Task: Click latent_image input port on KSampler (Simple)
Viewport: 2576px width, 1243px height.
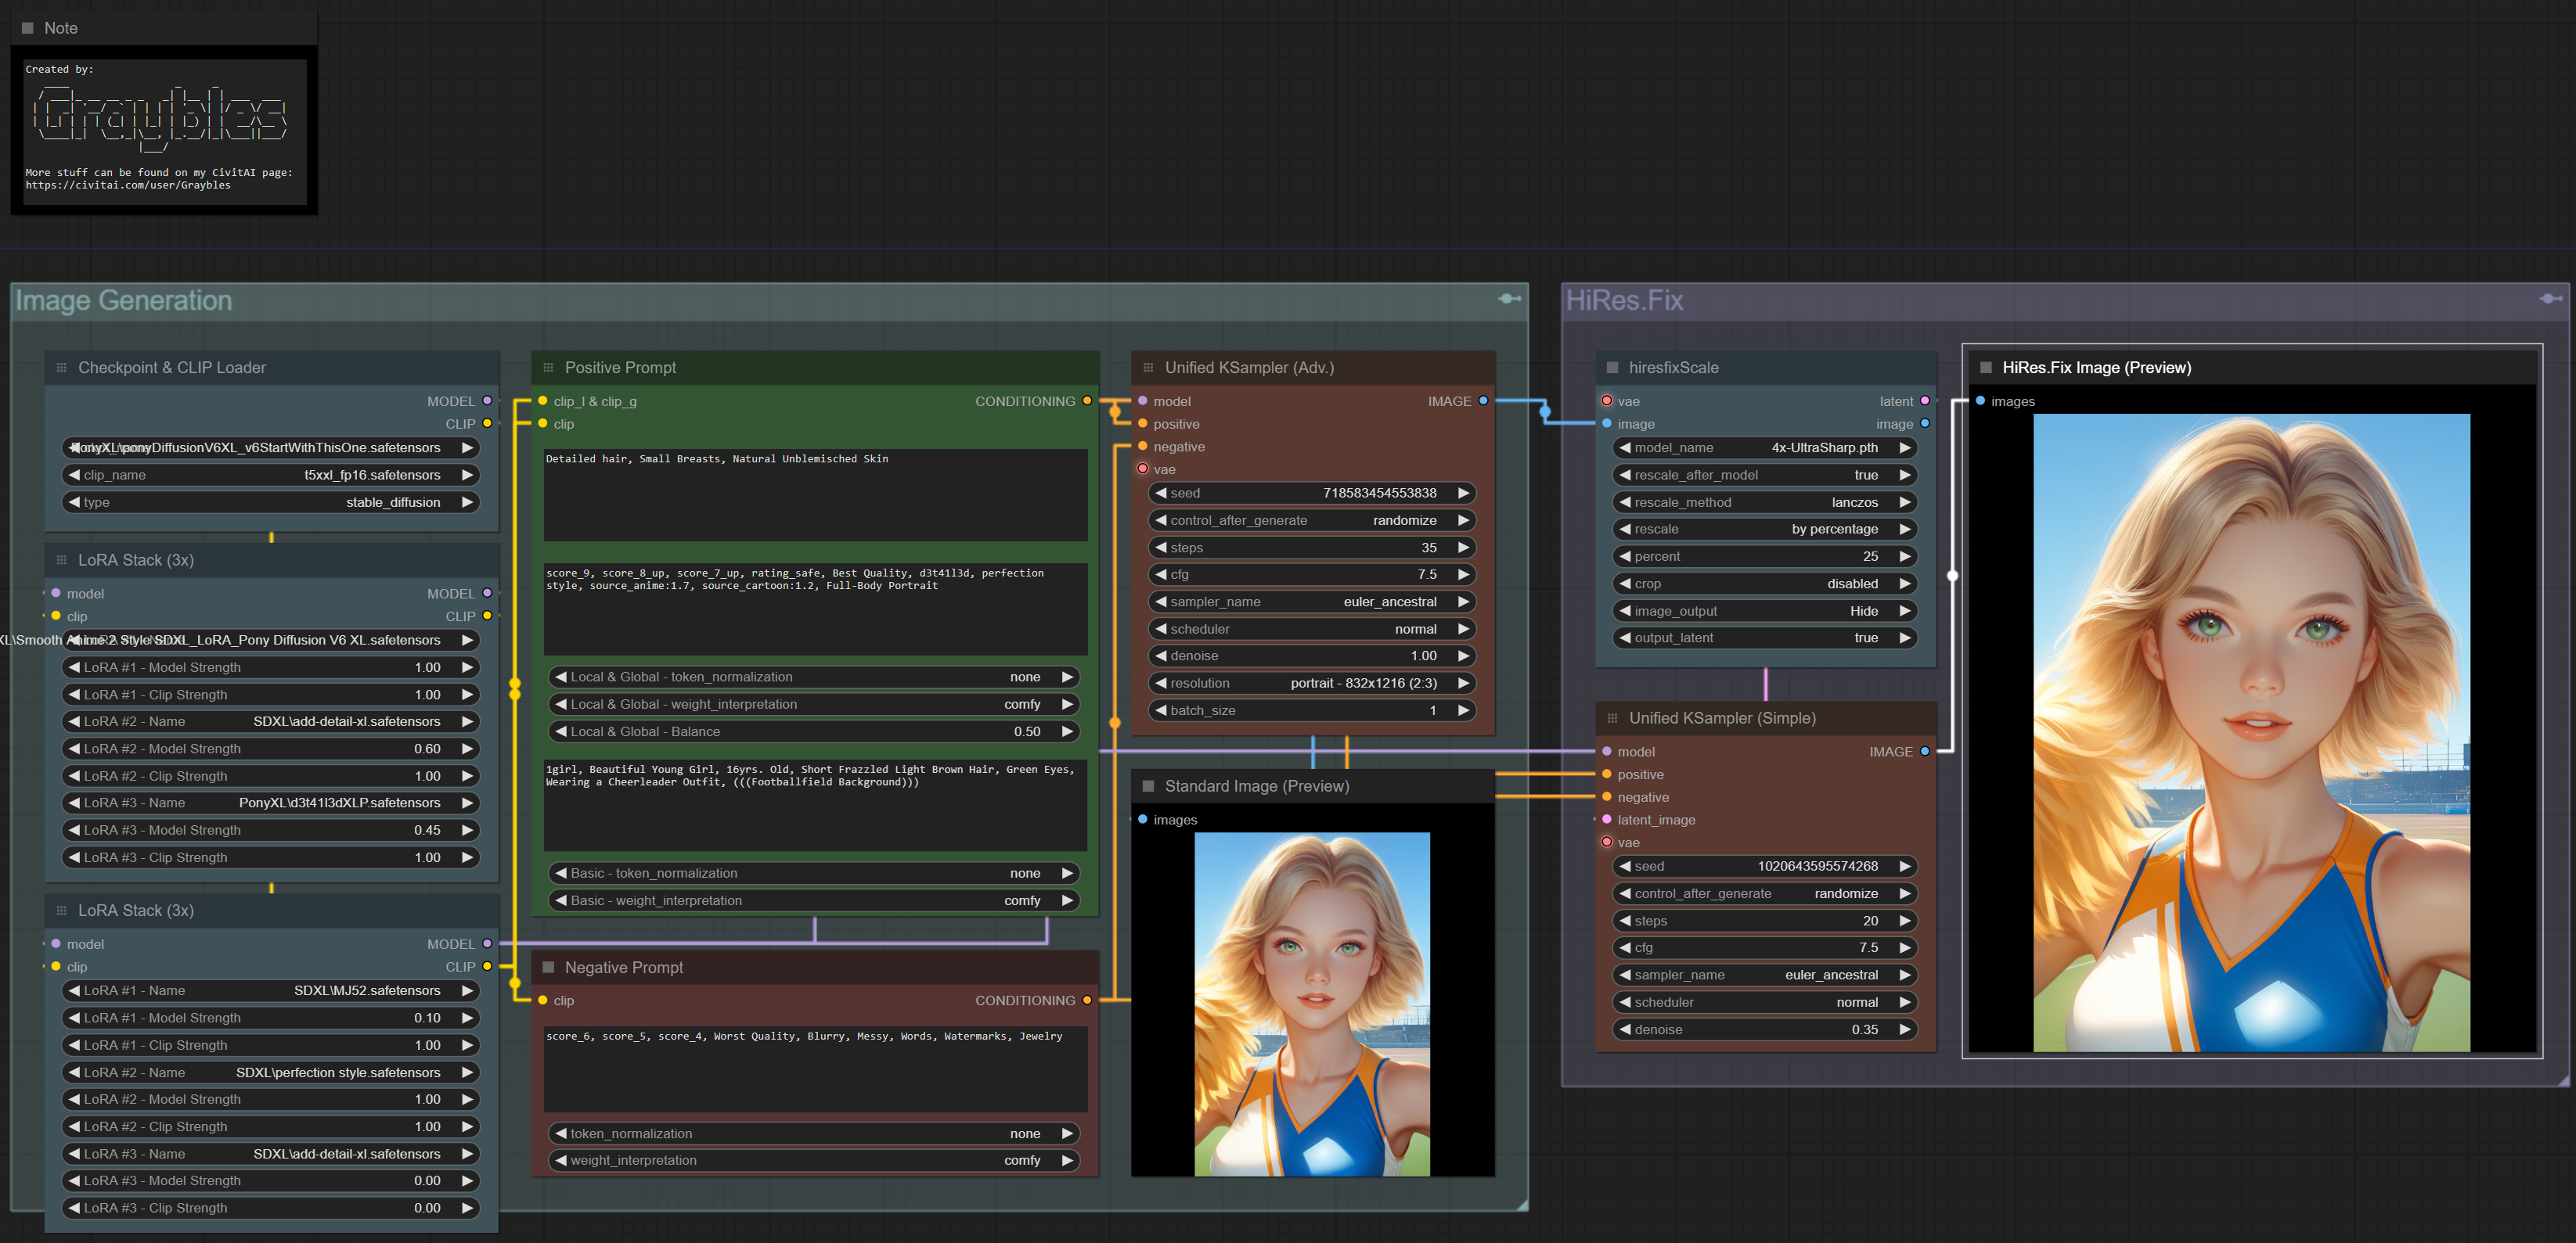Action: [x=1607, y=819]
